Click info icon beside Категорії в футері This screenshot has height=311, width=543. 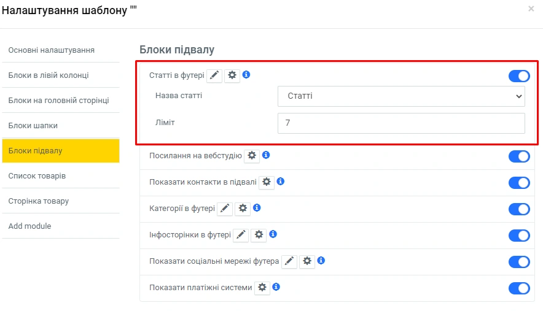click(257, 208)
